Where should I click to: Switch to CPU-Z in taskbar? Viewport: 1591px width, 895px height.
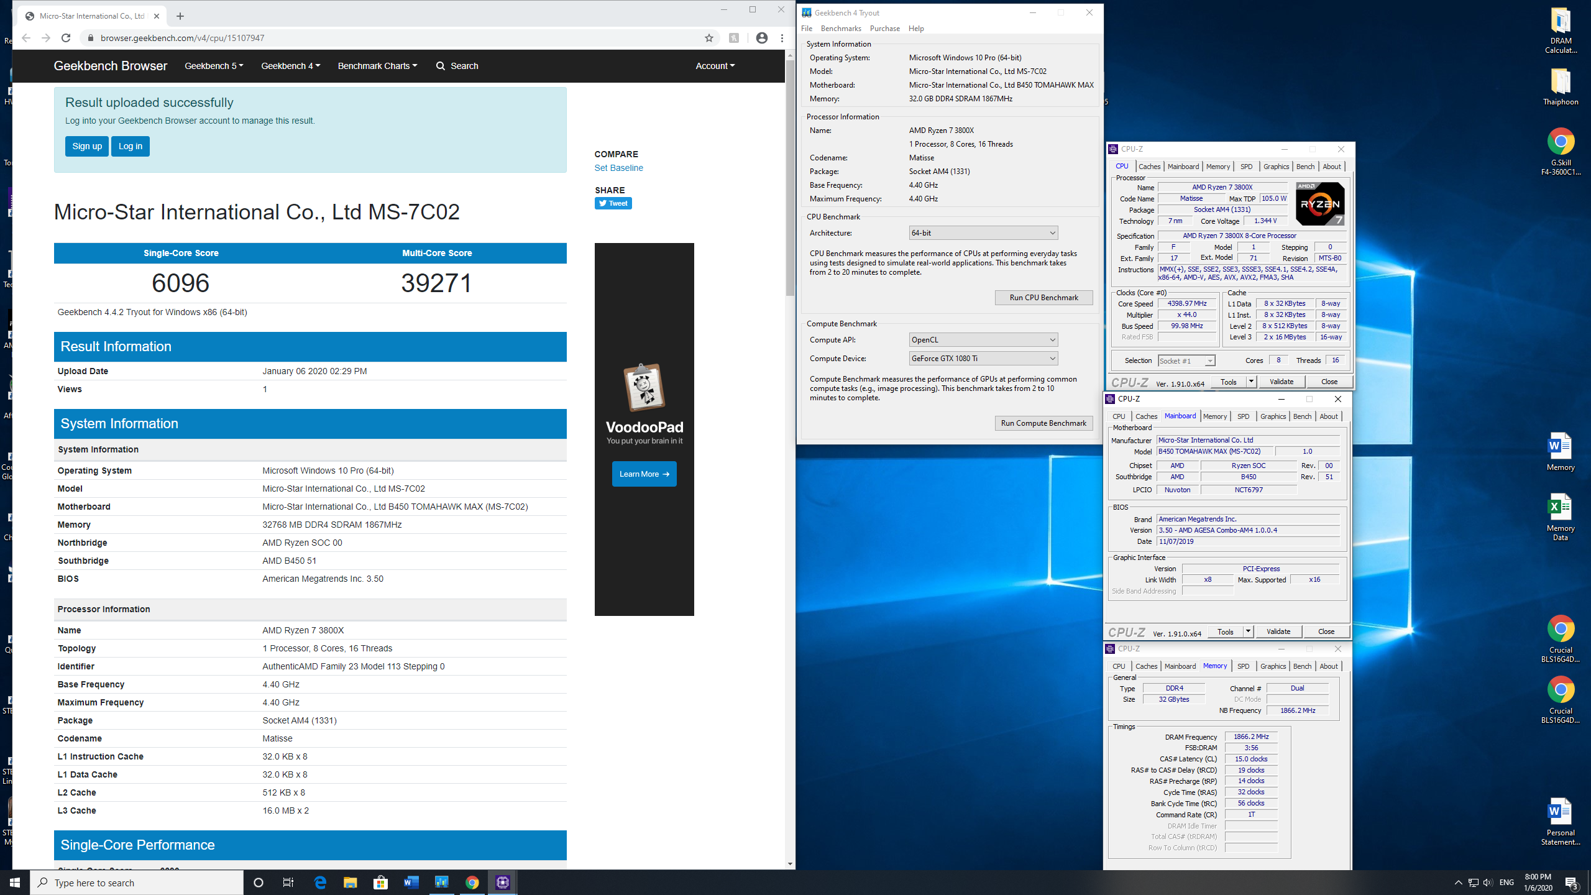click(x=503, y=883)
